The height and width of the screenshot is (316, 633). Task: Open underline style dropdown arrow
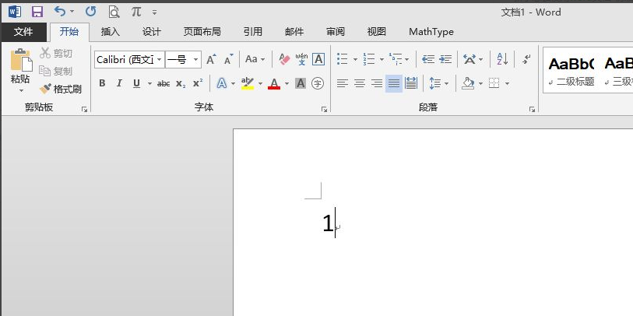pyautogui.click(x=149, y=84)
